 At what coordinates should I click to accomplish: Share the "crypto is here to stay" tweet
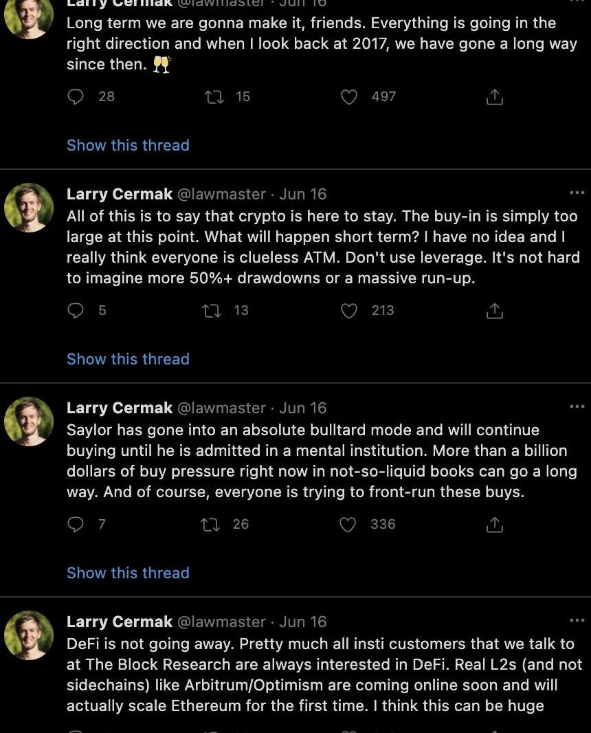tap(494, 311)
